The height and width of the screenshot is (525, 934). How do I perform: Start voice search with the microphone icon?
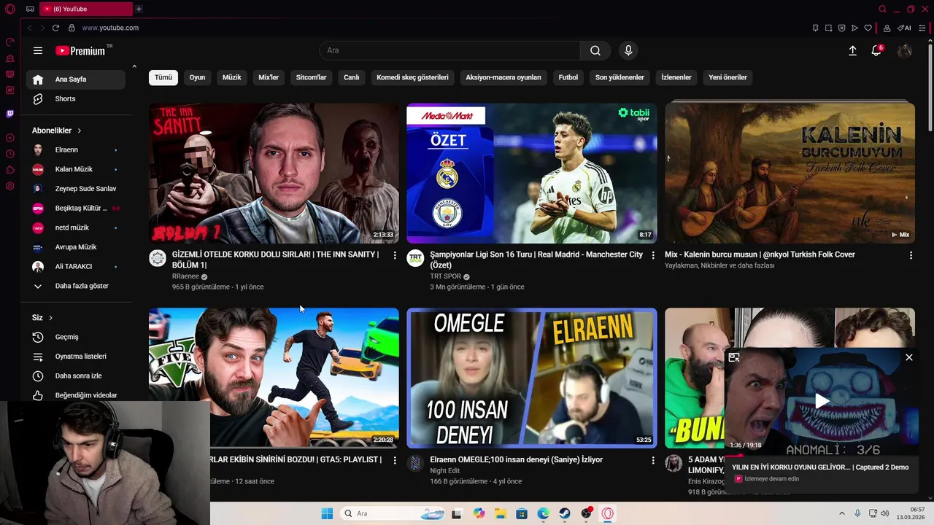click(628, 50)
